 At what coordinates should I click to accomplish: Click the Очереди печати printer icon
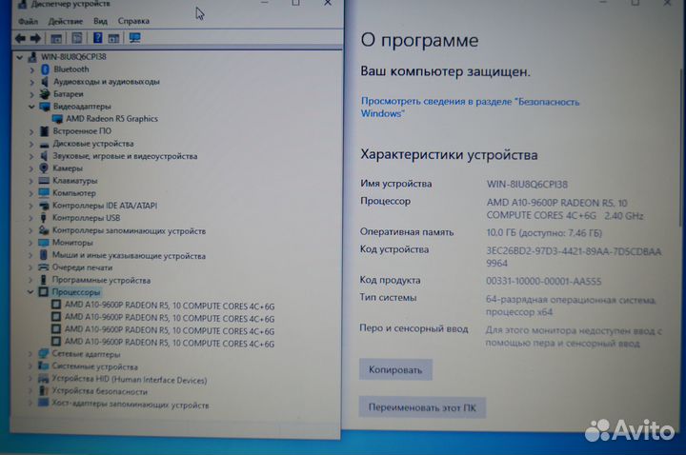tap(43, 267)
